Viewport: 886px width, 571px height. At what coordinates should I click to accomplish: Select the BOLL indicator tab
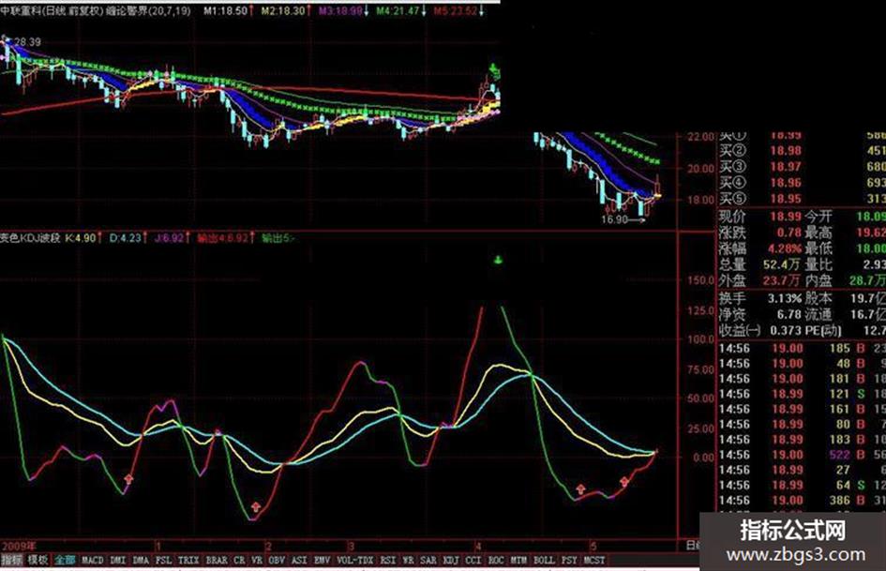pyautogui.click(x=544, y=560)
